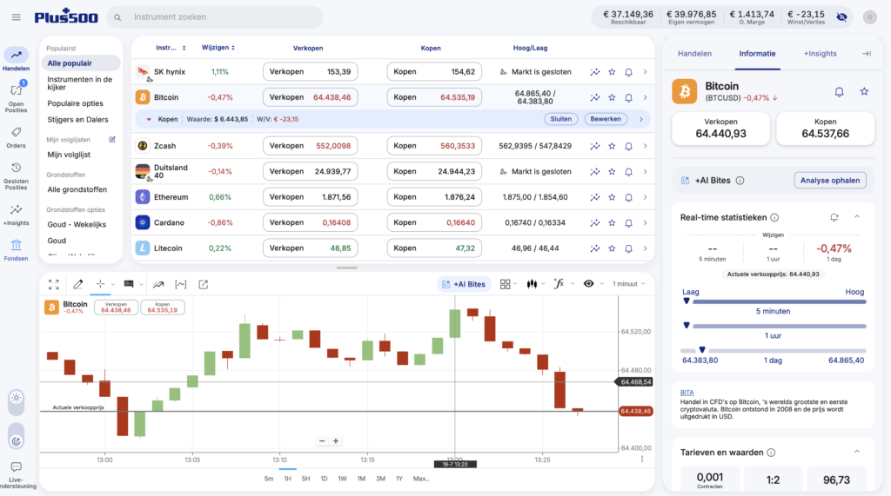Open candlestick chart type dropdown

535,284
